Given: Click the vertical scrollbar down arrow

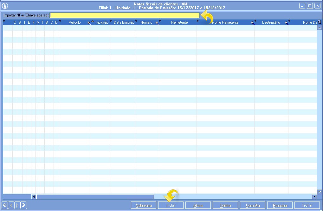Looking at the screenshot, I should 320,191.
